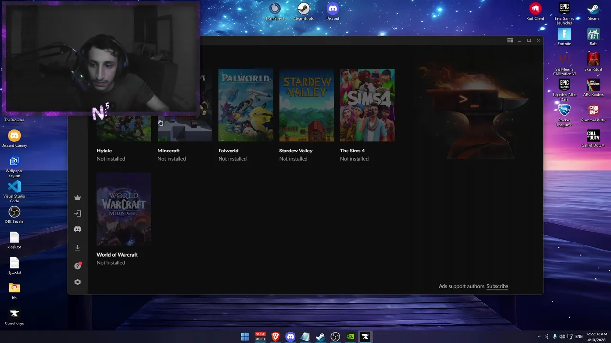611x343 pixels.
Task: Expand the system tray hidden icons chevron
Action: (x=539, y=337)
